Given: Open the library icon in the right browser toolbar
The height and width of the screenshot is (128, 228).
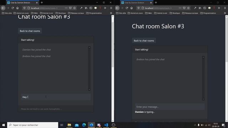Looking at the screenshot, I should pyautogui.click(x=200, y=8).
